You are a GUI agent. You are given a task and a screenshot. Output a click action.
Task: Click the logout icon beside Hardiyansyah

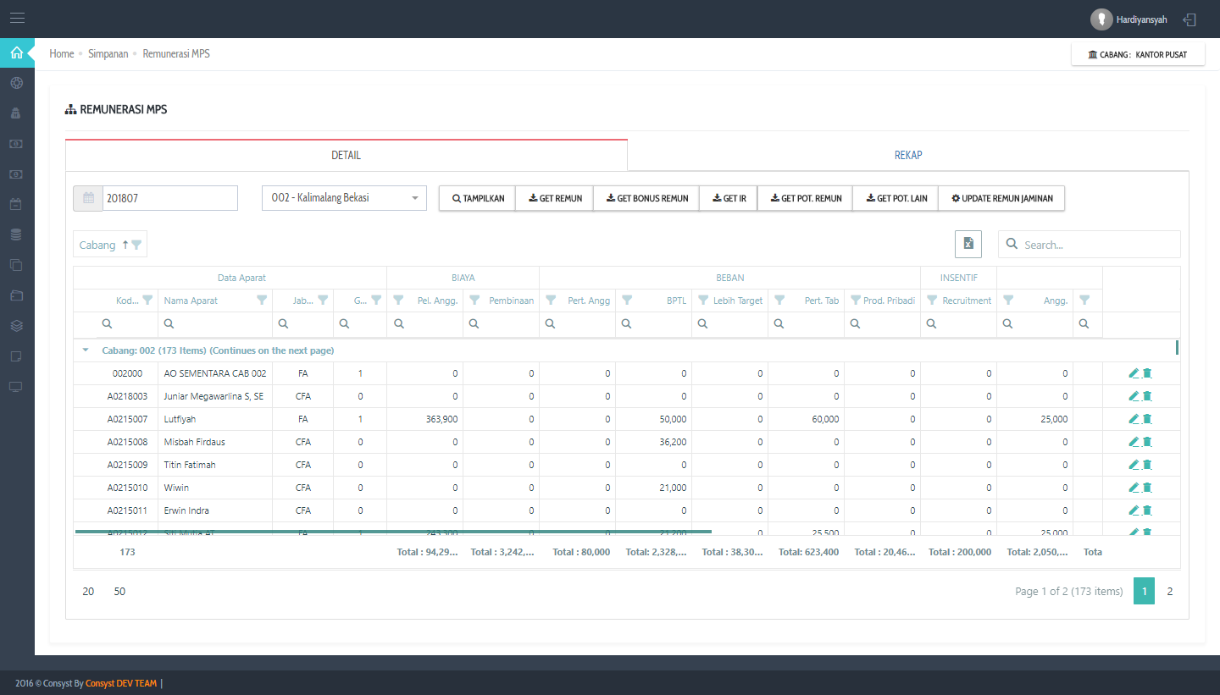click(x=1189, y=19)
